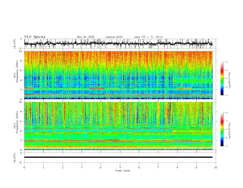
Task: Click time axis tick label '10'
Action: pyautogui.click(x=216, y=167)
